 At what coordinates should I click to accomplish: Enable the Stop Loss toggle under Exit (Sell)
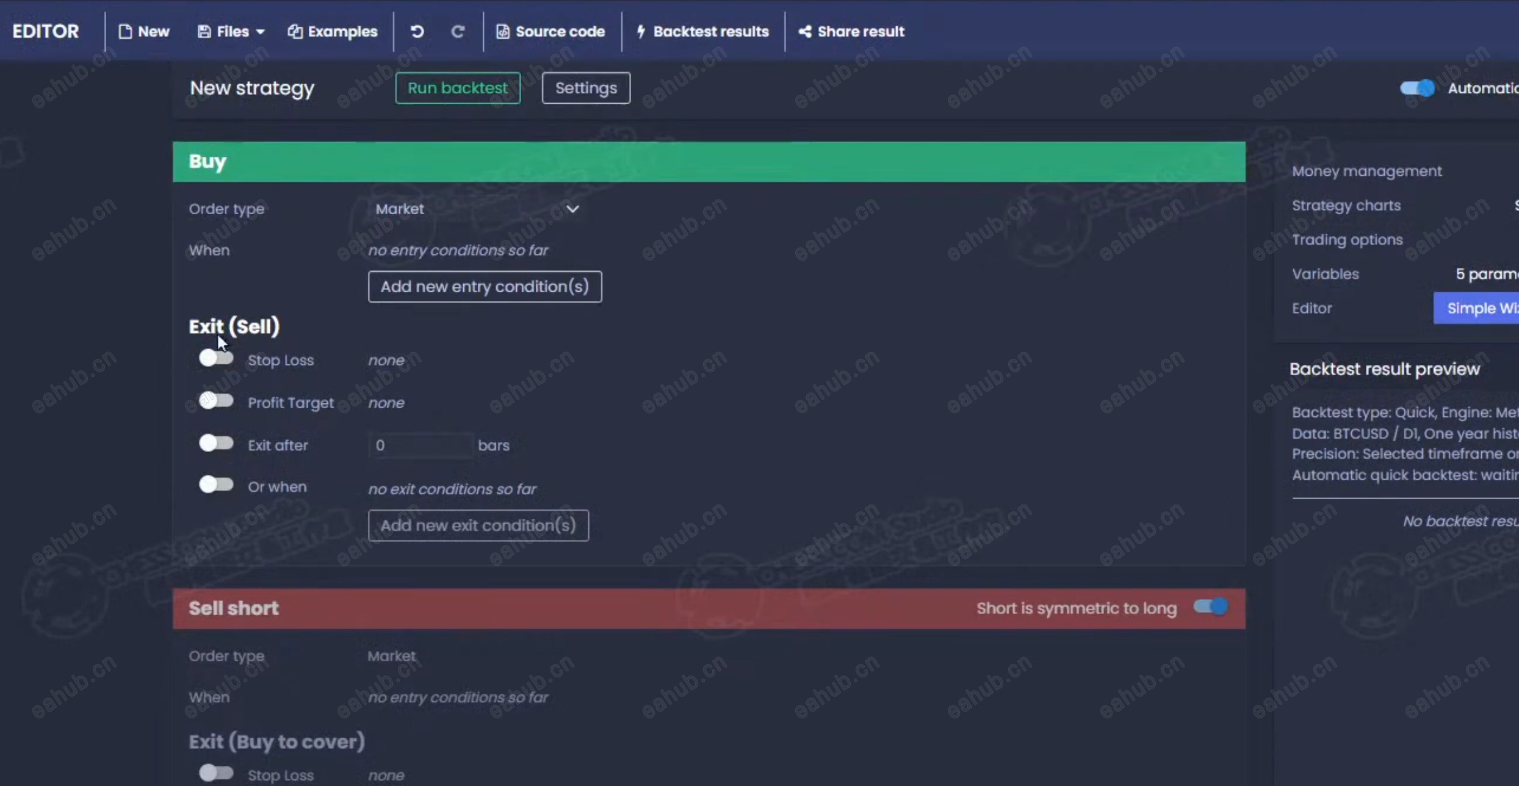click(216, 358)
